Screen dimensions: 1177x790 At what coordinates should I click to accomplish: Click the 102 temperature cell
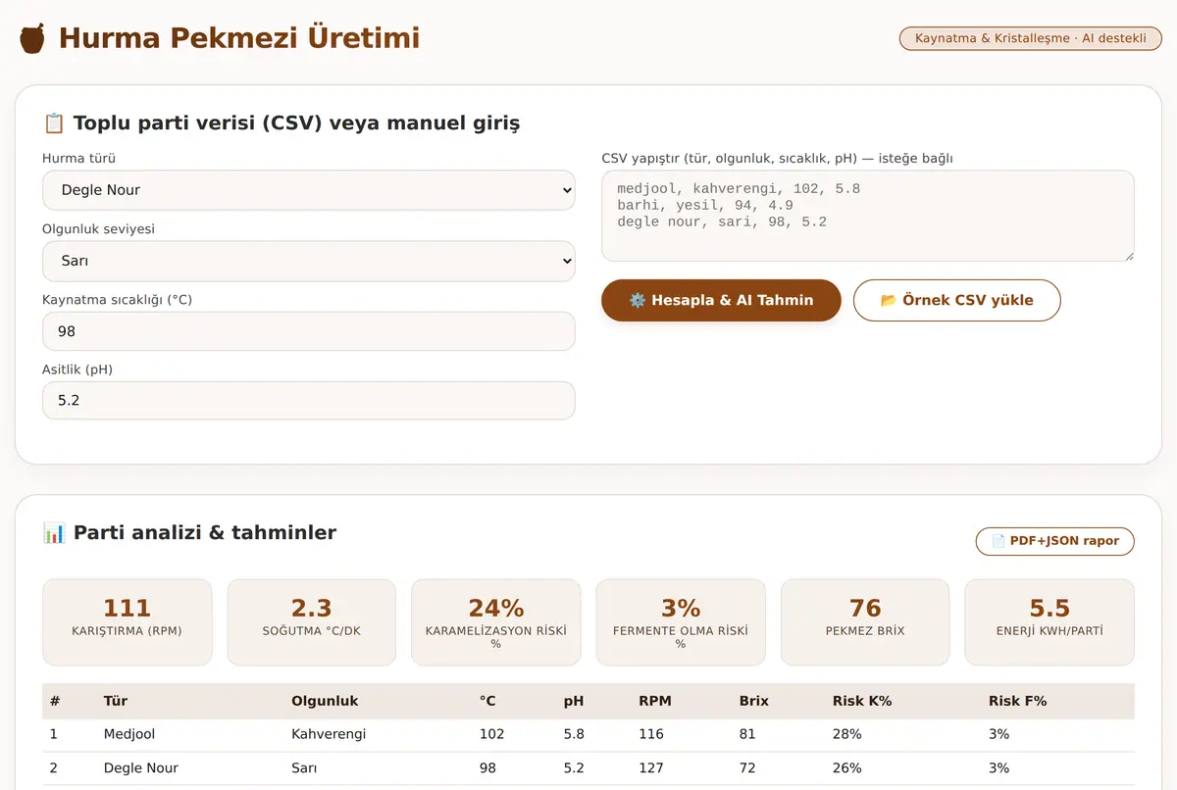click(491, 734)
